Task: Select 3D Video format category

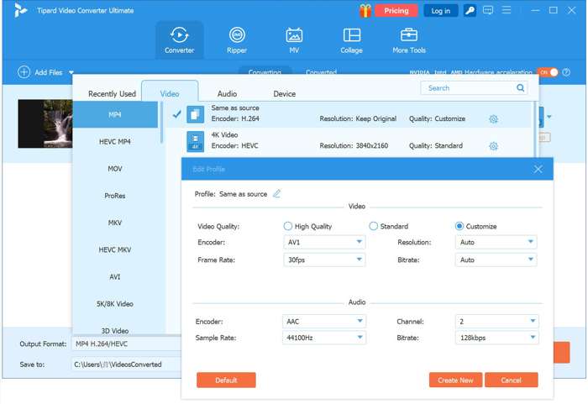Action: 115,330
